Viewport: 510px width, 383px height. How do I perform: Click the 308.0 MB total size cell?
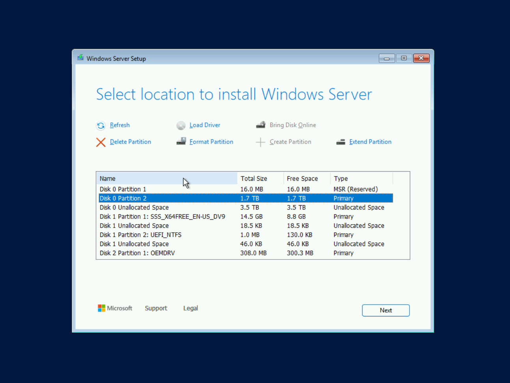click(253, 253)
